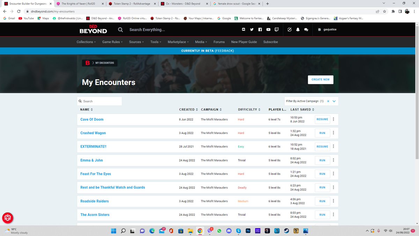Expand the Collections menu
The height and width of the screenshot is (236, 419).
(87, 42)
